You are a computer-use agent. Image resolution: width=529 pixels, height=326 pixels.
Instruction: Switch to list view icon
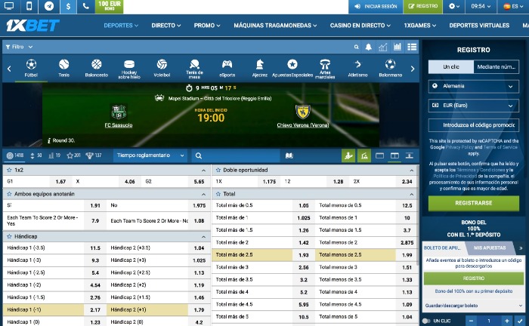tap(412, 47)
